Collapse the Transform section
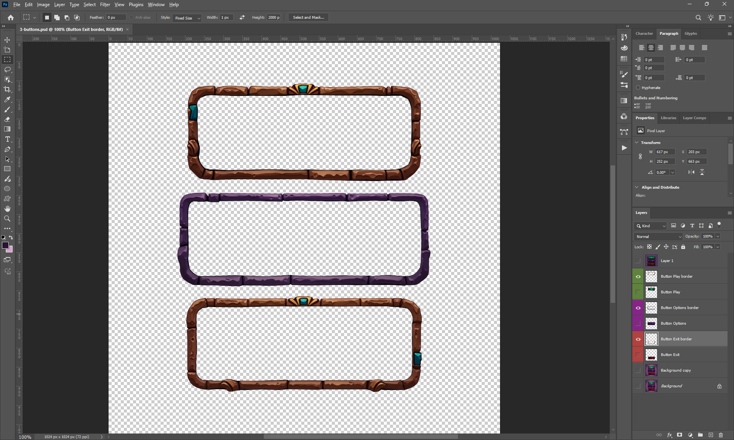Image resolution: width=734 pixels, height=440 pixels. [637, 142]
